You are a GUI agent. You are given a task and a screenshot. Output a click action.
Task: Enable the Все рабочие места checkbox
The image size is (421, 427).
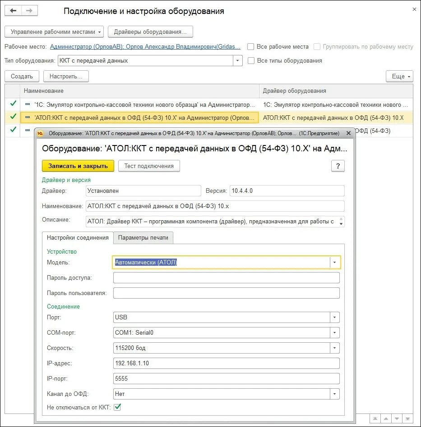point(250,46)
